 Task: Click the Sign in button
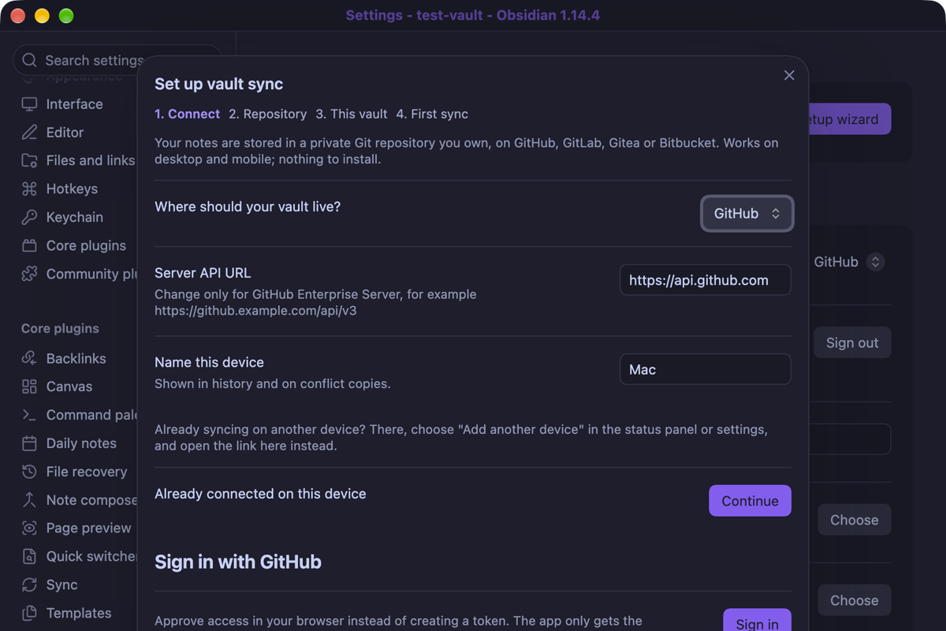point(757,620)
